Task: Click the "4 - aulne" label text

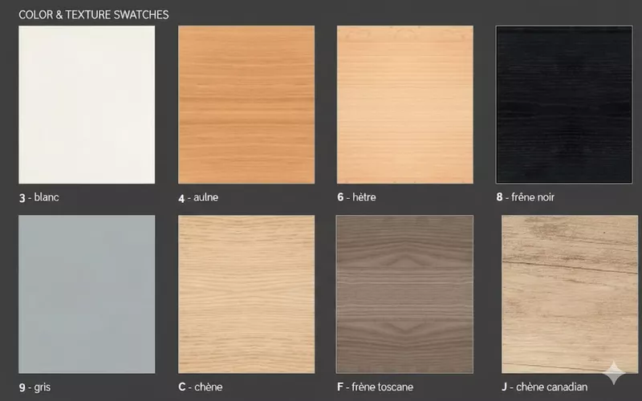Action: pos(198,197)
